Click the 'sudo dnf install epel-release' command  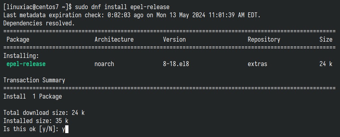tap(122, 7)
